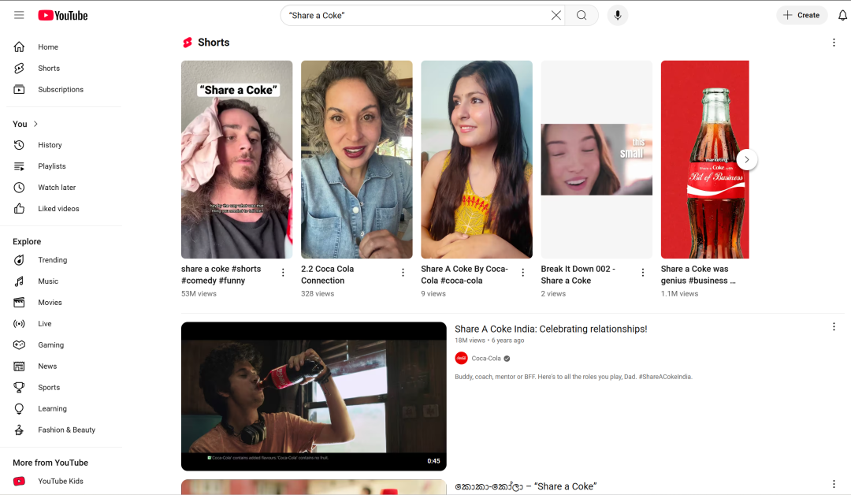
Task: Click the Create button
Action: pos(801,14)
